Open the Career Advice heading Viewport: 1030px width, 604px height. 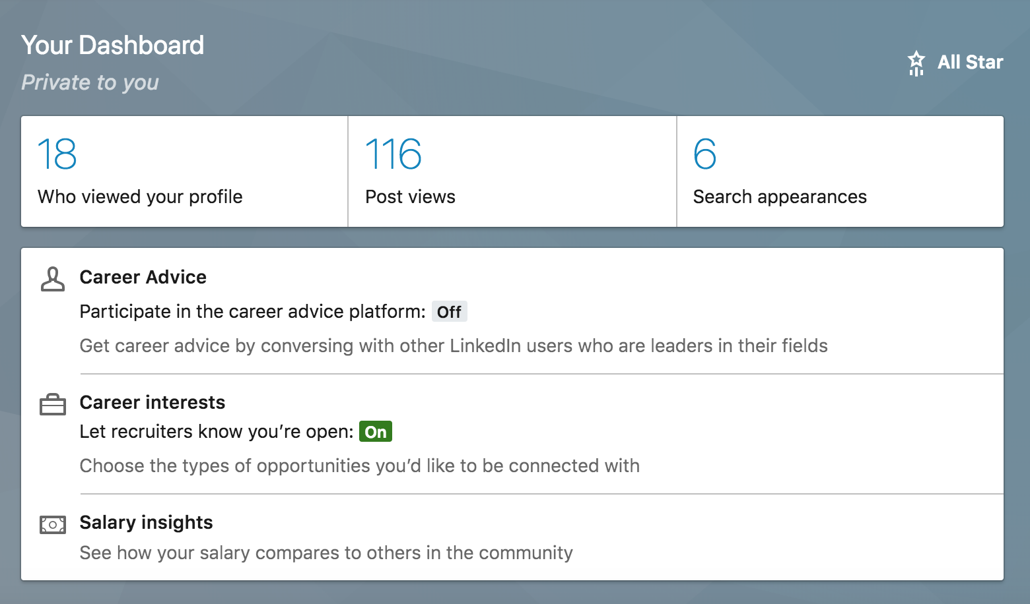tap(143, 277)
